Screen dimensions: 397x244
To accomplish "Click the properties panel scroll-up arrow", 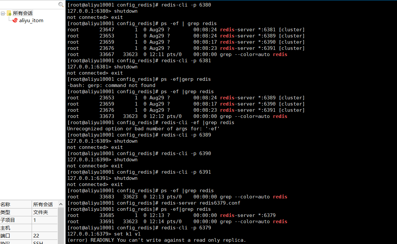I will [x=61, y=204].
